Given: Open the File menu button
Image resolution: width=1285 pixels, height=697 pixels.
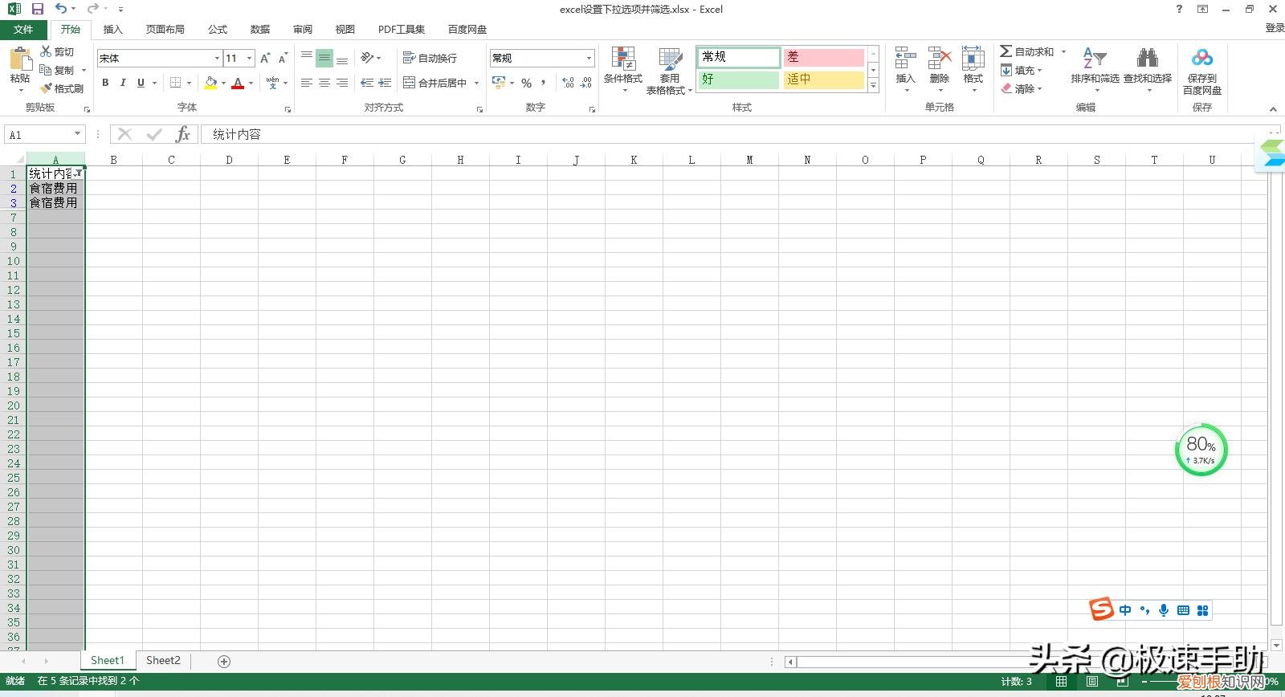Looking at the screenshot, I should [23, 29].
